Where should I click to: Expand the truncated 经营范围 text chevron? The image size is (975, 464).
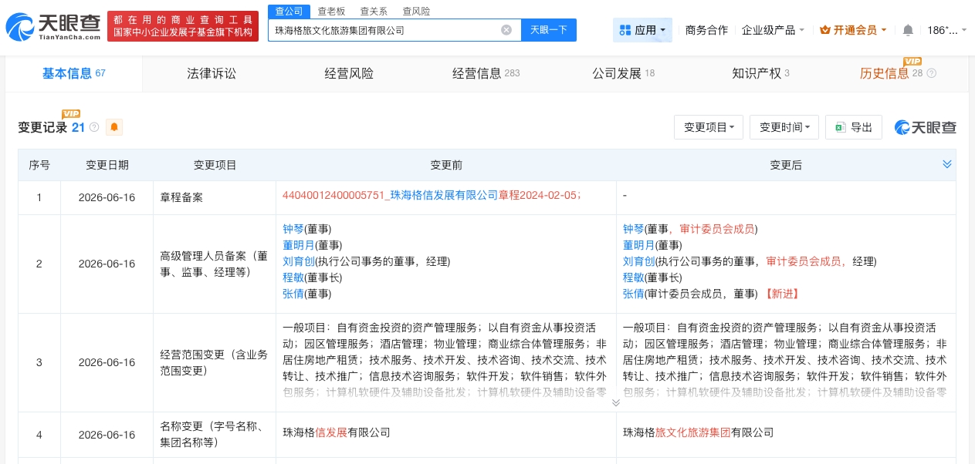pos(616,402)
